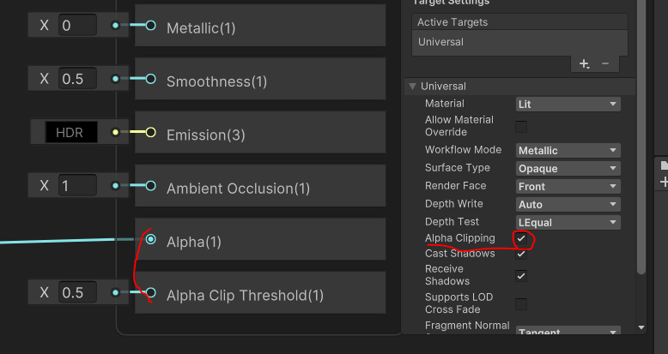Add a new active target with plus
668x354 pixels.
coord(585,63)
